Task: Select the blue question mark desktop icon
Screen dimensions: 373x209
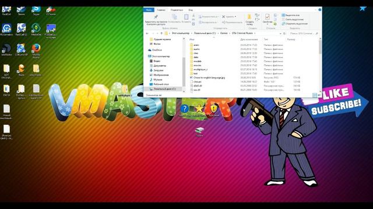Action: [x=184, y=110]
